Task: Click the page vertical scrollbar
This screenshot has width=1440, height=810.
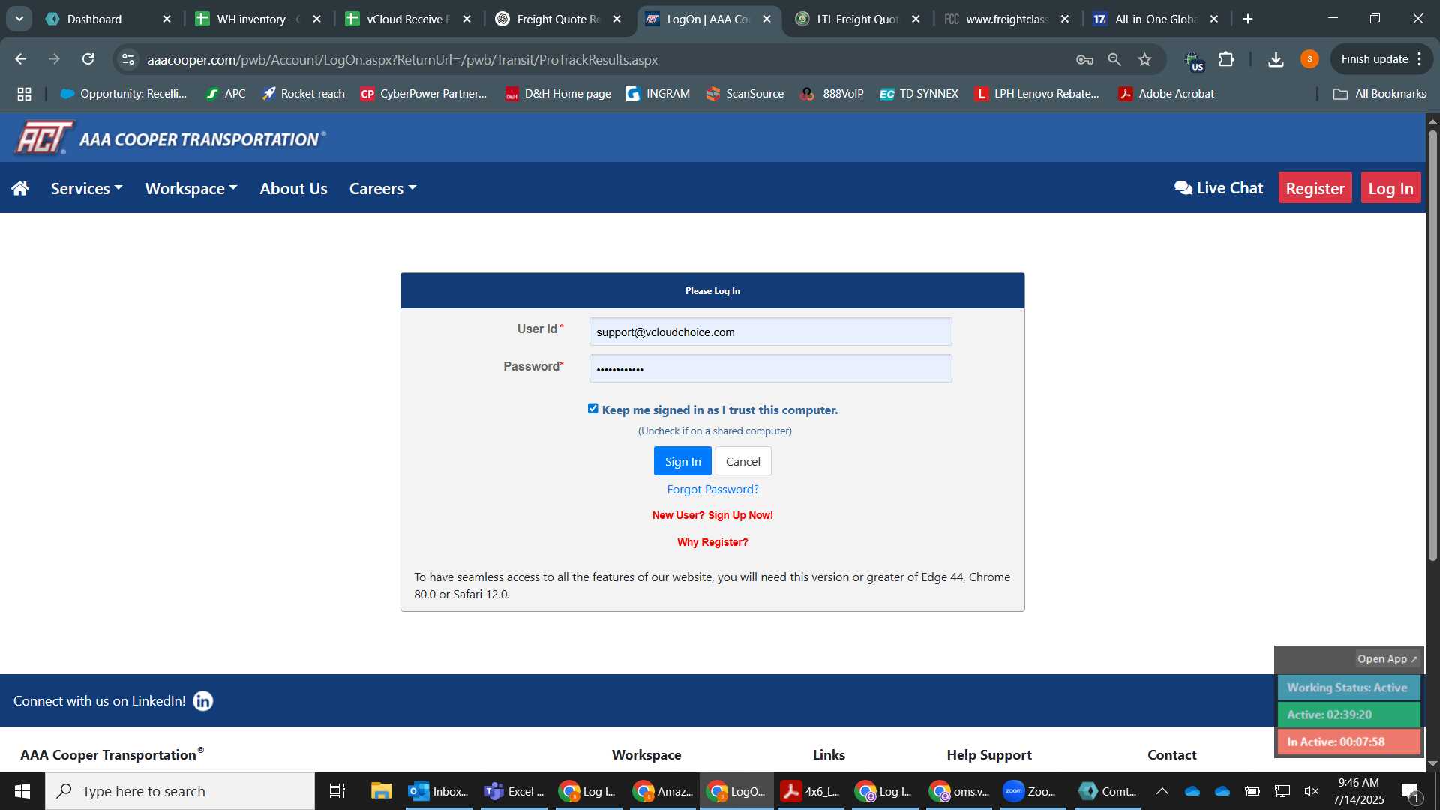Action: click(1432, 345)
